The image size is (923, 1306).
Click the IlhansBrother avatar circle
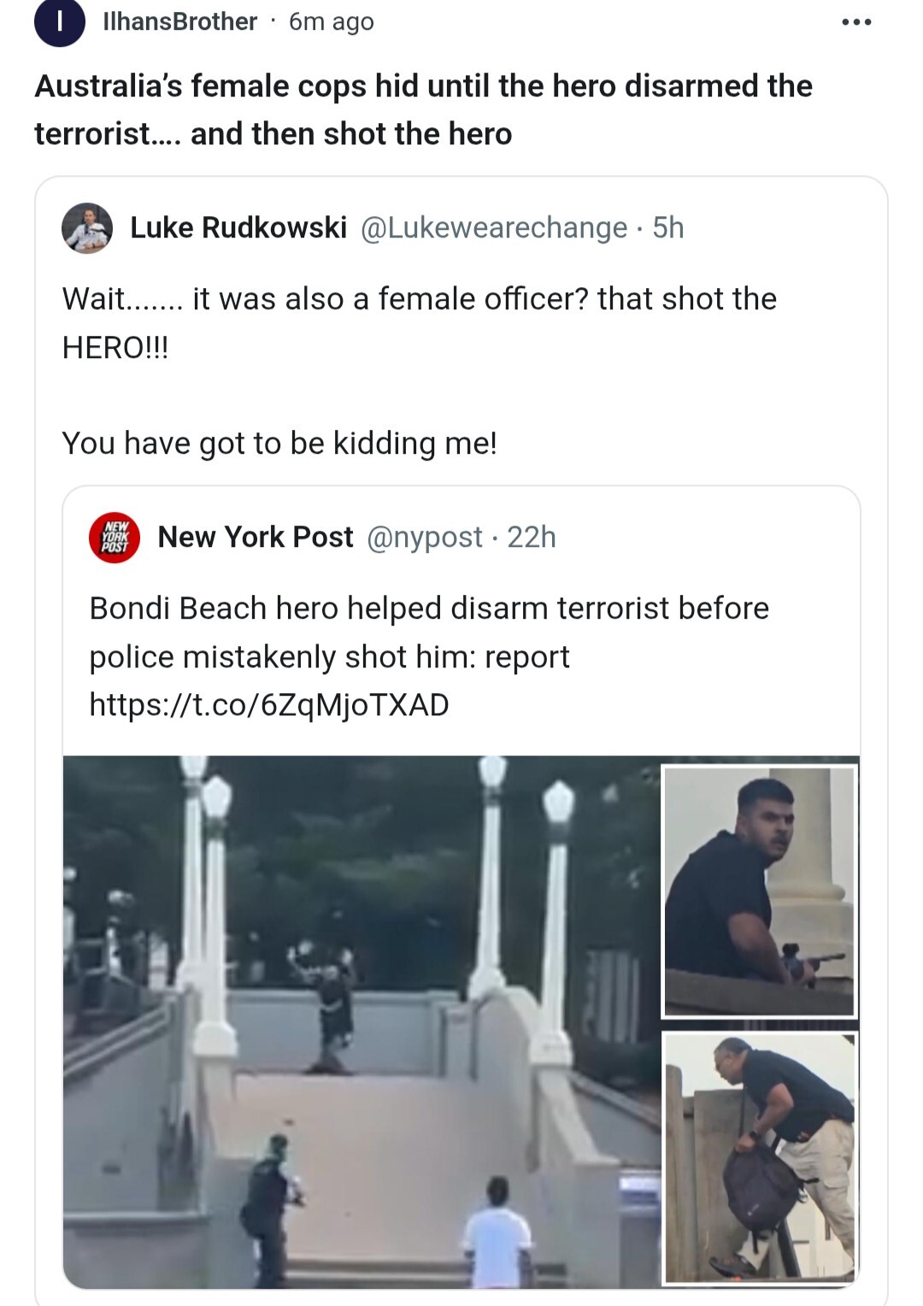59,22
